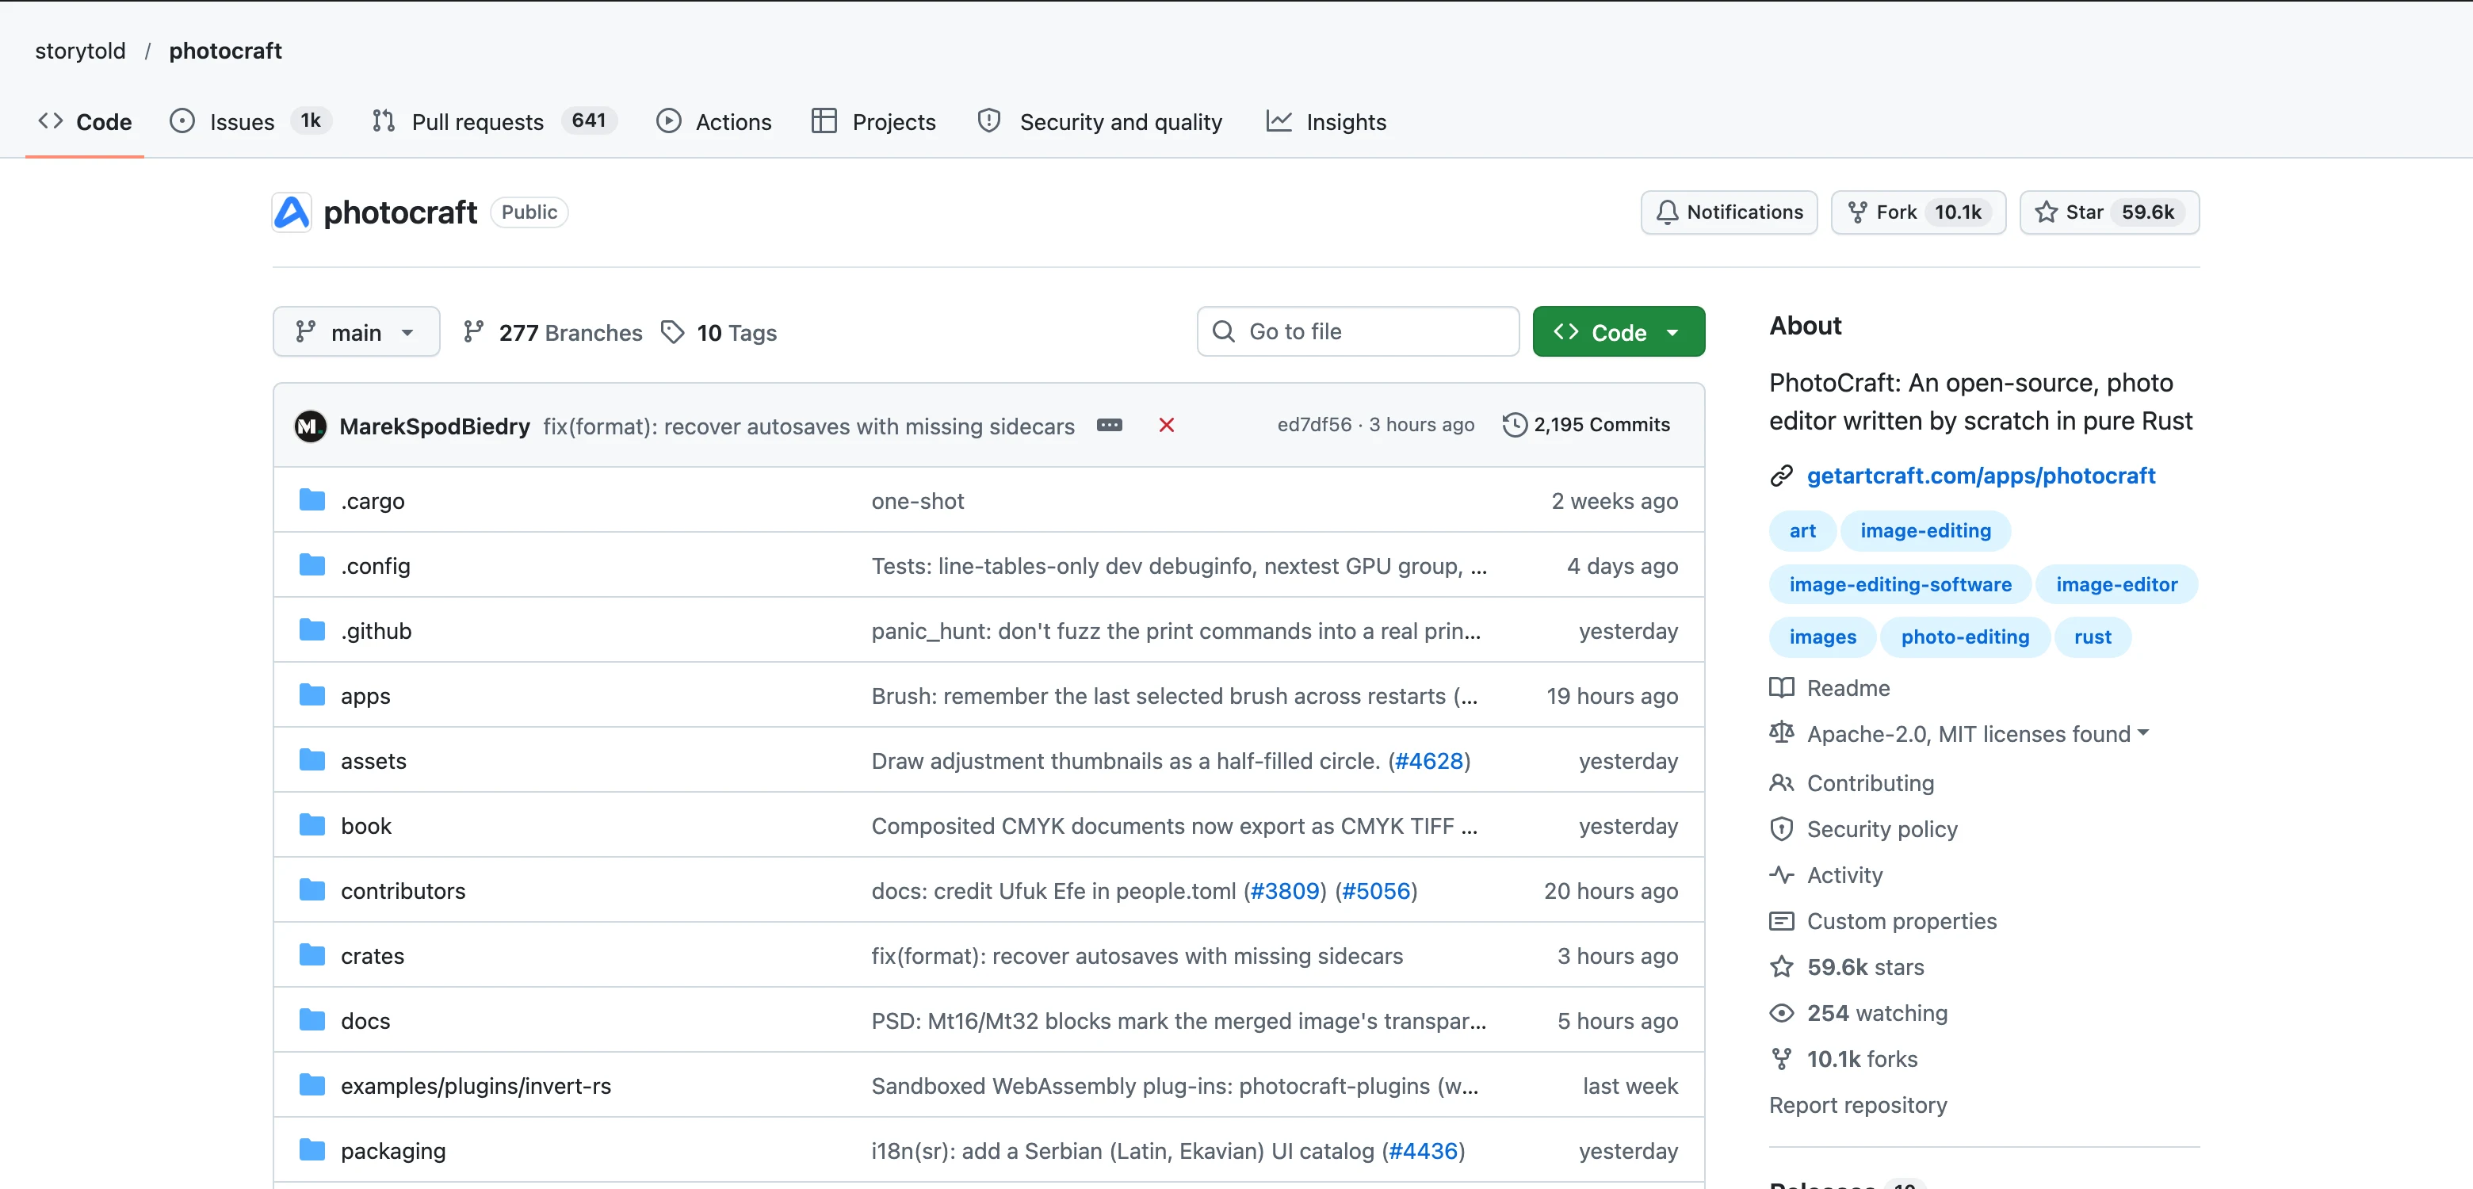Click the apps folder icon
Screen dimensions: 2473x1189
(312, 694)
